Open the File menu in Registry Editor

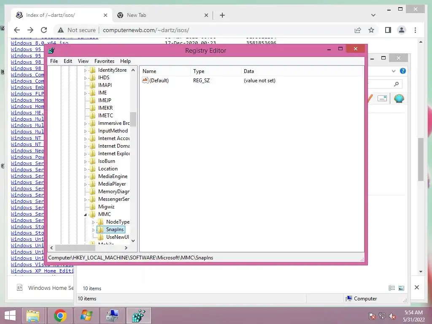point(54,61)
